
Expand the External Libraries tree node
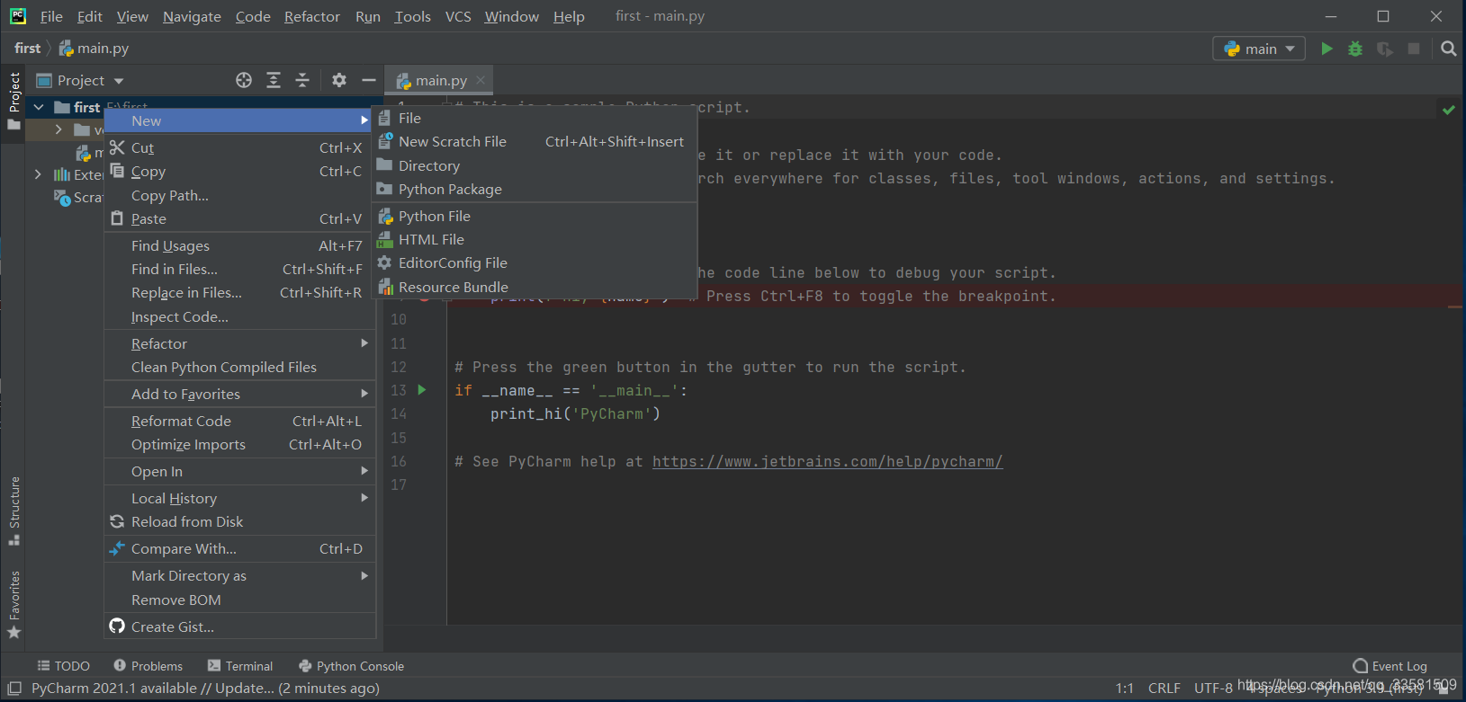tap(38, 174)
